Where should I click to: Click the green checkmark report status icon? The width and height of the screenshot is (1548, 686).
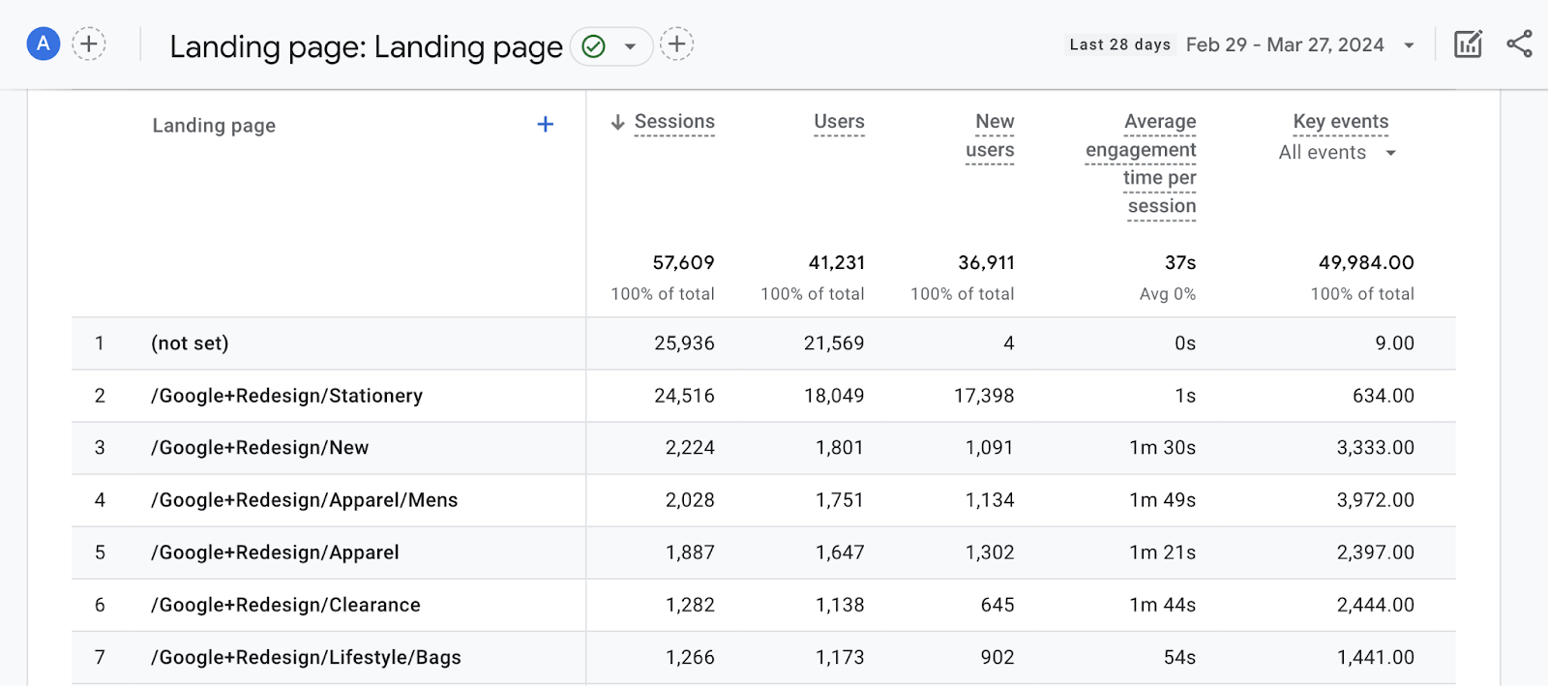[594, 46]
